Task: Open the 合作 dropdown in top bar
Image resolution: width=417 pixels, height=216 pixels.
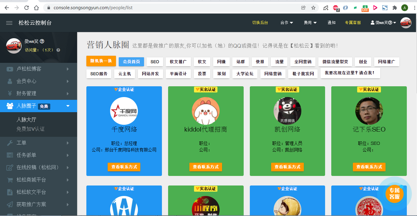Action: 287,23
